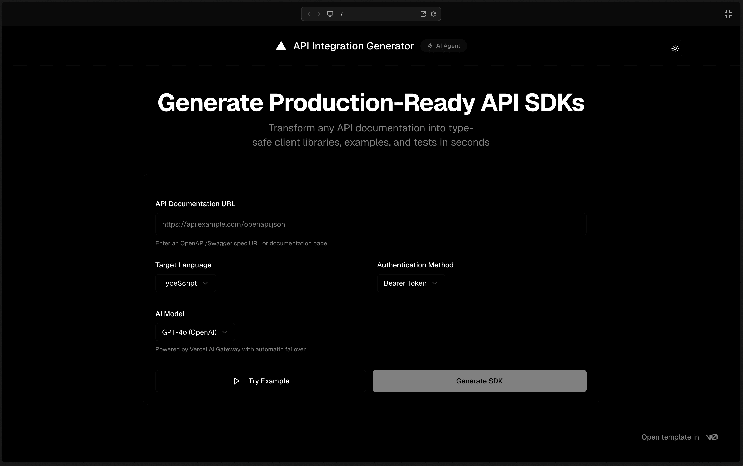Image resolution: width=743 pixels, height=466 pixels.
Task: Open the Target Language dropdown showing TypeScript
Action: click(185, 283)
